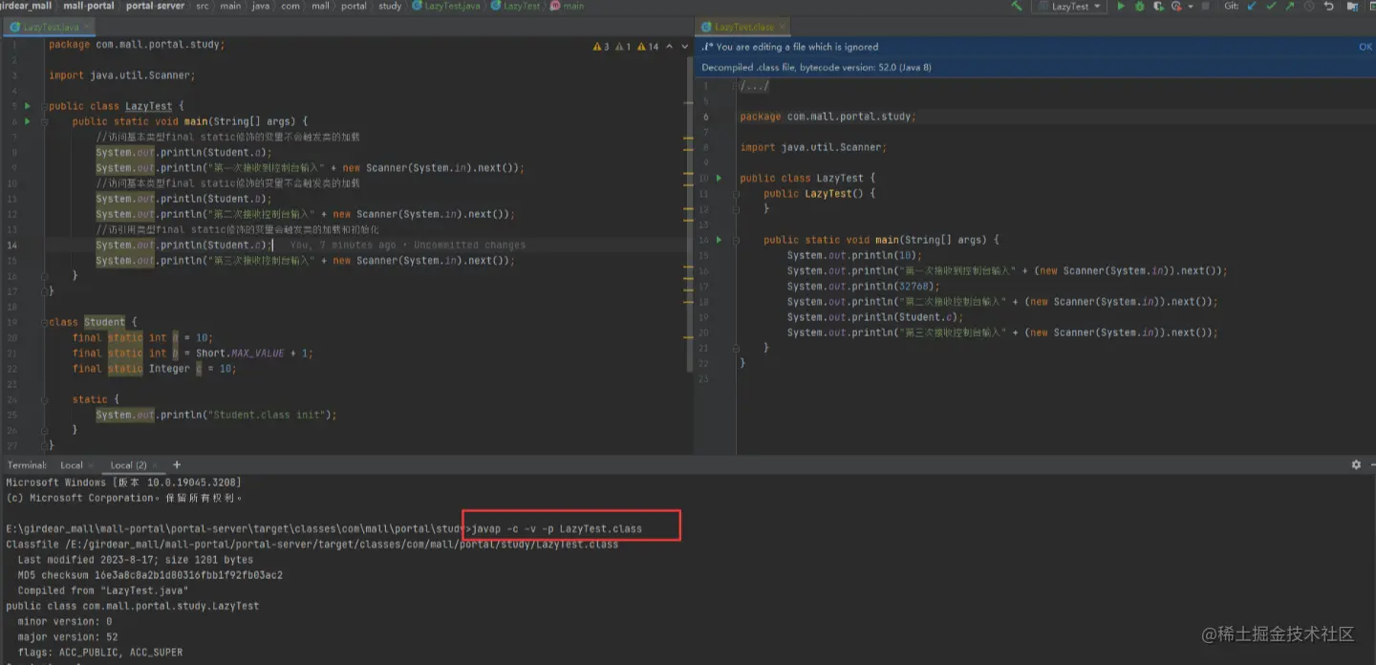The height and width of the screenshot is (665, 1376).
Task: Click the girdear_mall breadcrumb
Action: pyautogui.click(x=26, y=6)
